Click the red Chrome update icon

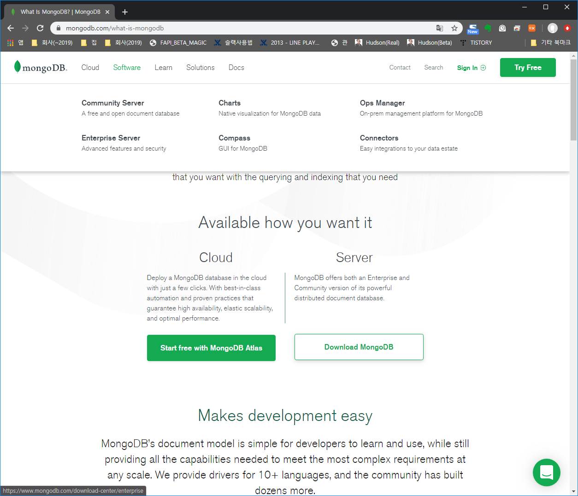[x=567, y=28]
